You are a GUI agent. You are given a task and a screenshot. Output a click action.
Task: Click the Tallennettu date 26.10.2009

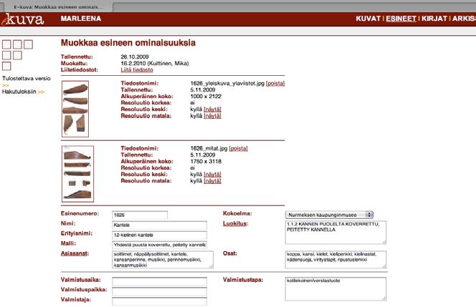(135, 57)
